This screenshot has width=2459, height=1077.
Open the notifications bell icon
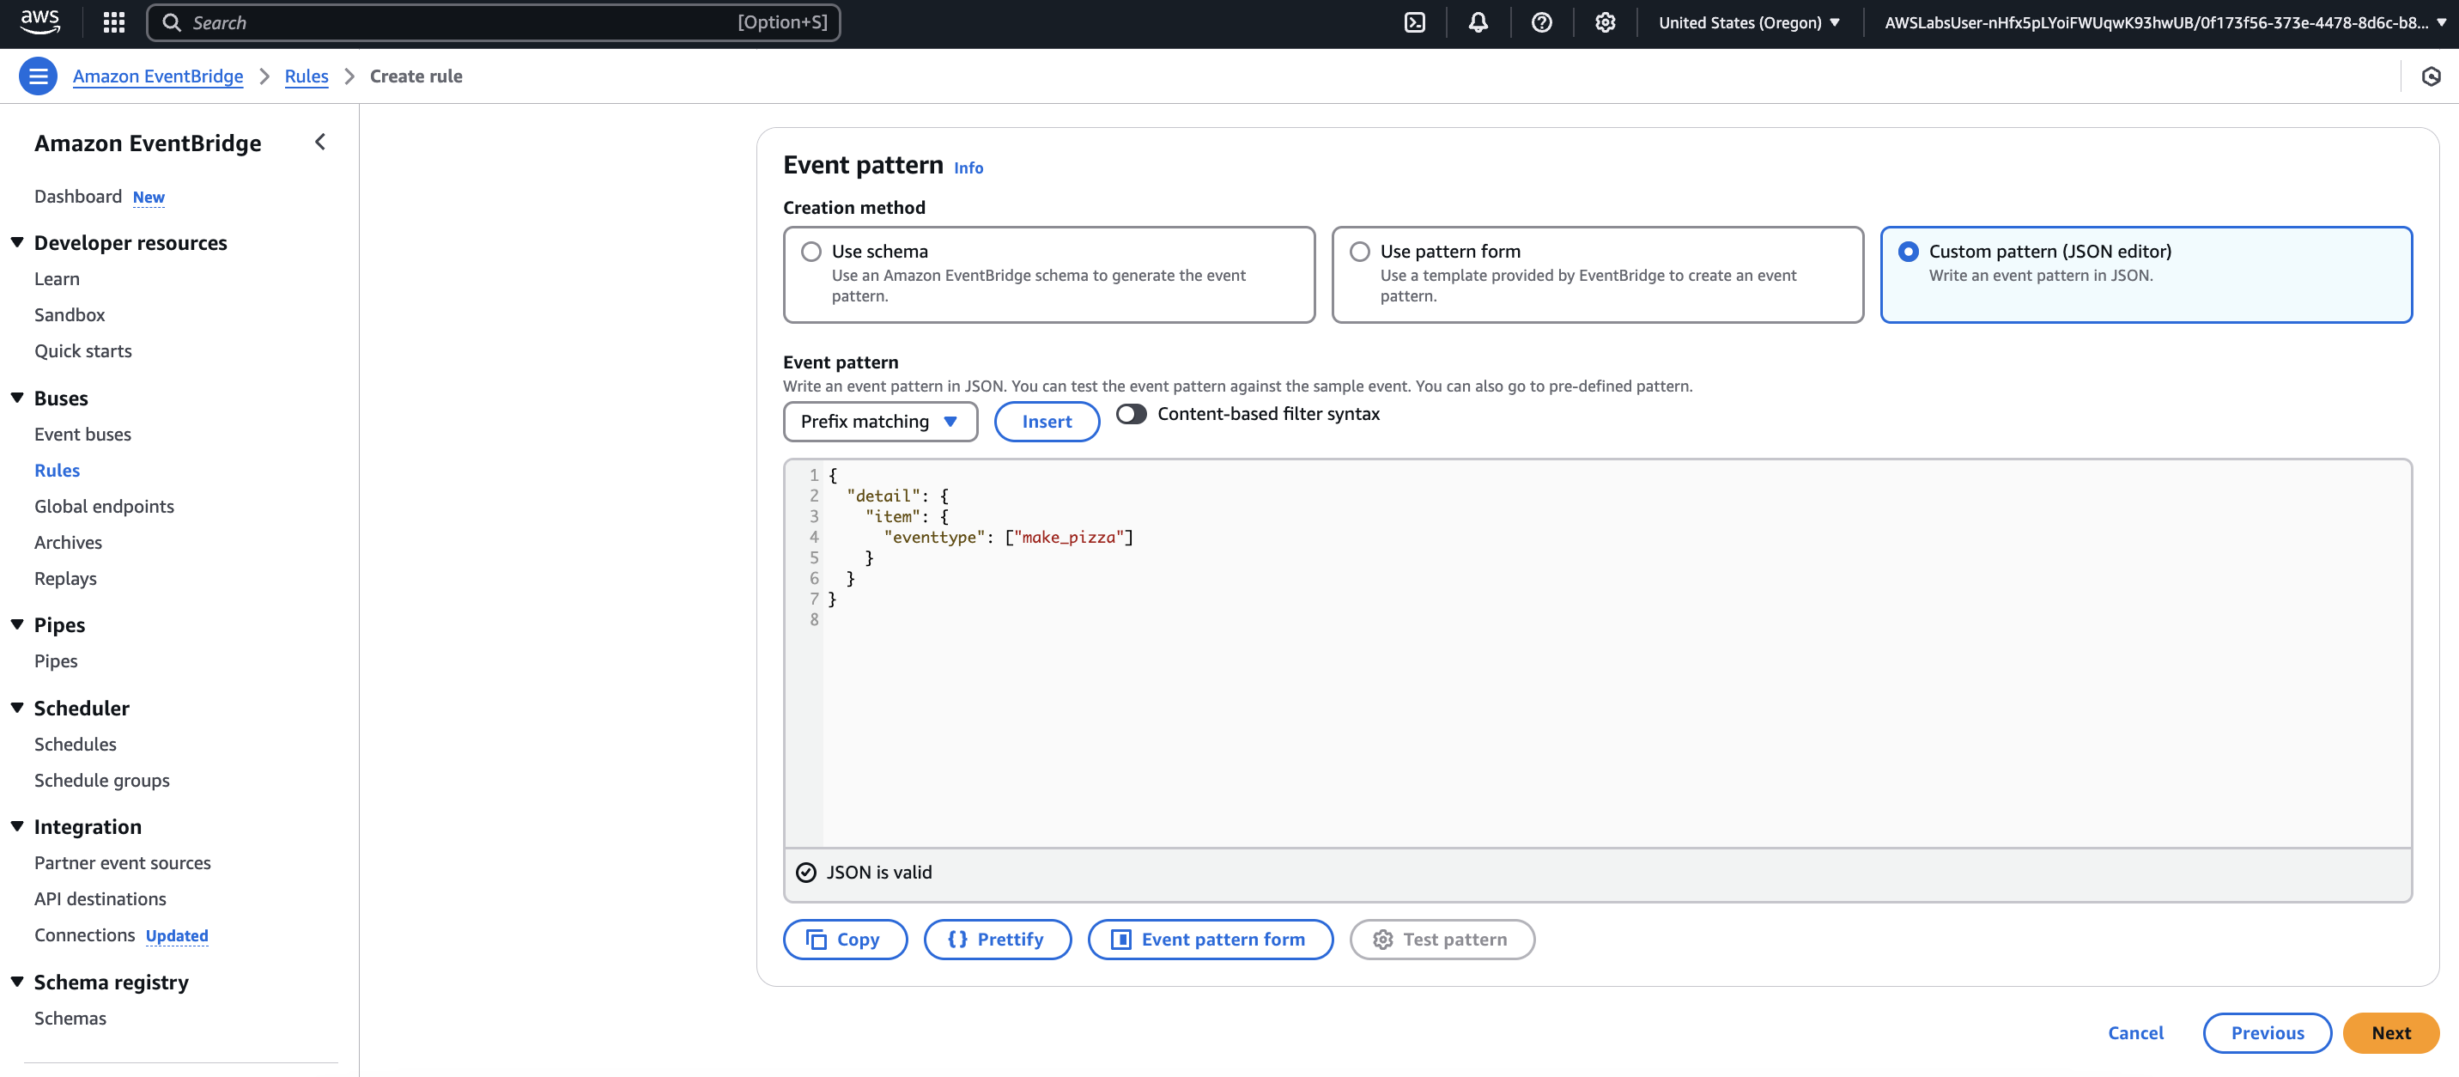point(1478,22)
